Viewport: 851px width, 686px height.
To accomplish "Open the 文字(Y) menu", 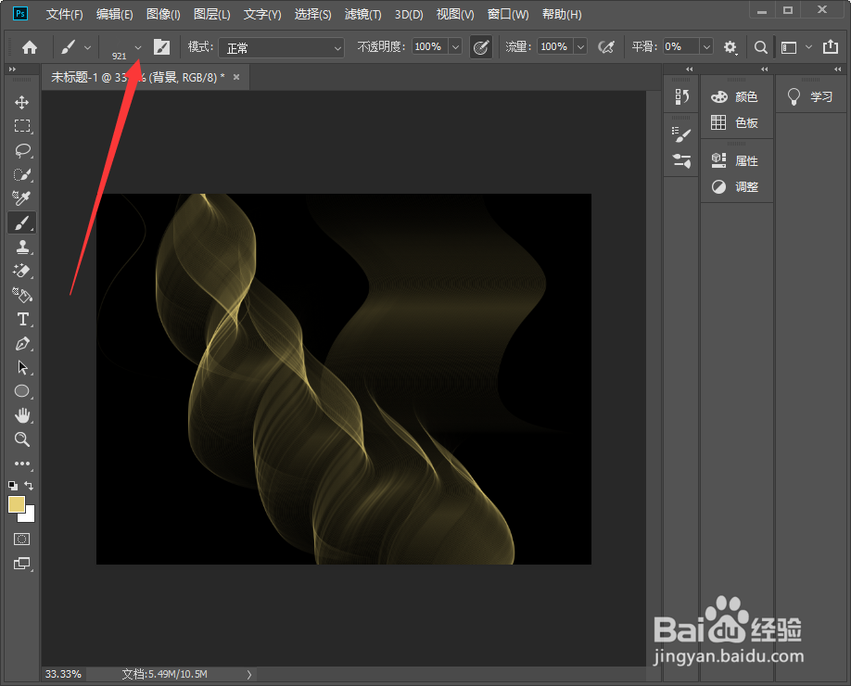I will (x=262, y=15).
